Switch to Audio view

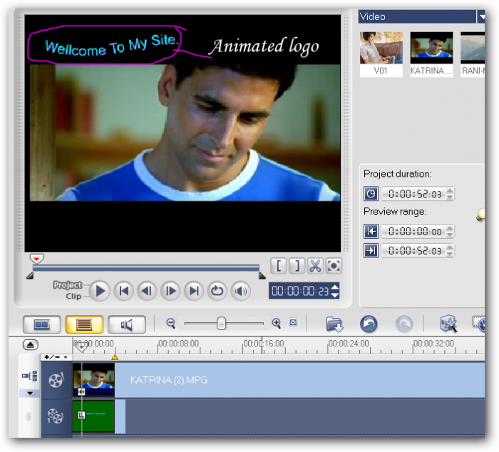[x=127, y=324]
